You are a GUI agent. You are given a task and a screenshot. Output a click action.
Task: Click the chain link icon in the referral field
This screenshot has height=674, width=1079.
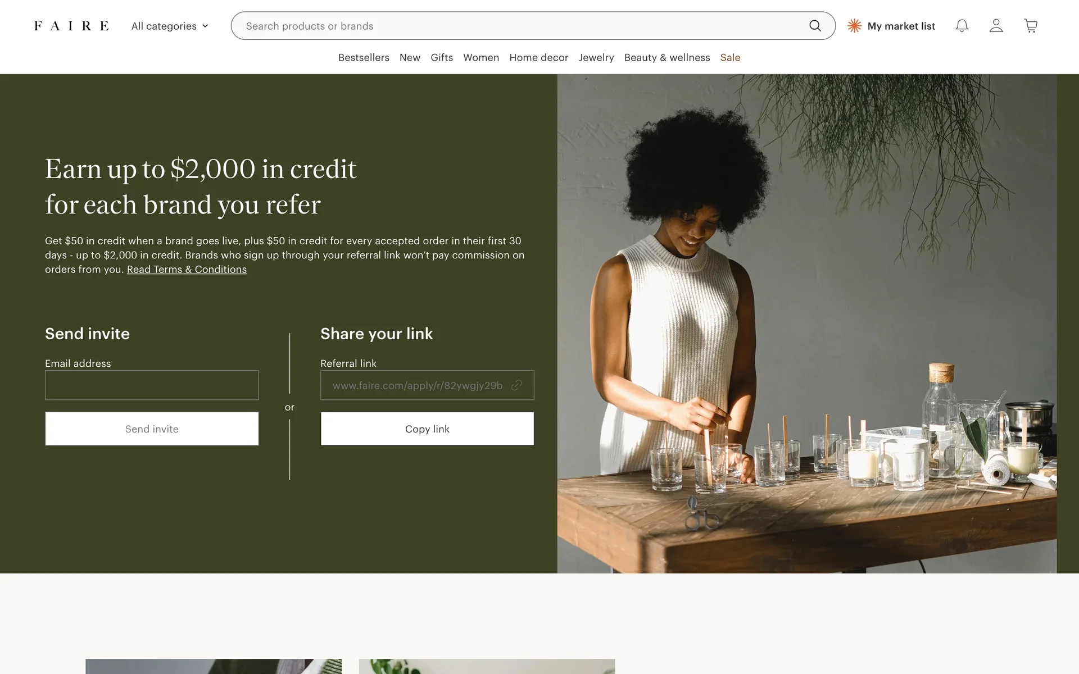(516, 385)
